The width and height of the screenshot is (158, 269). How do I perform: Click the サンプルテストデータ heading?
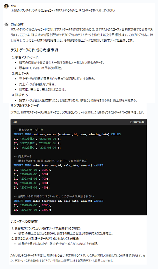24,105
